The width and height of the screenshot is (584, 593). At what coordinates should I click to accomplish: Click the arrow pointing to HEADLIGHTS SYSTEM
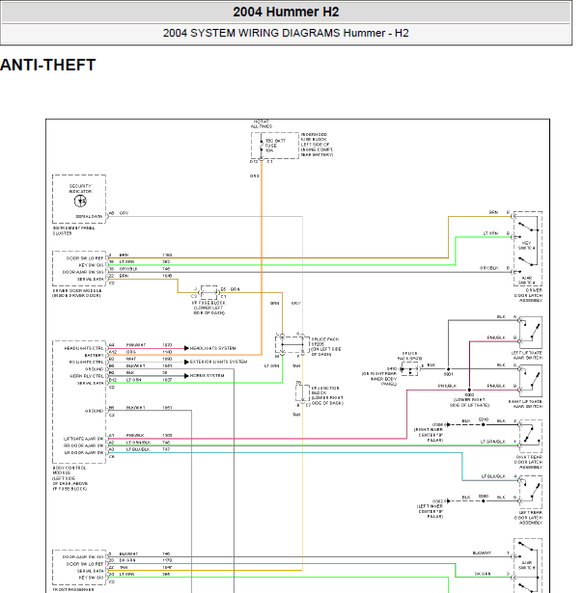186,348
